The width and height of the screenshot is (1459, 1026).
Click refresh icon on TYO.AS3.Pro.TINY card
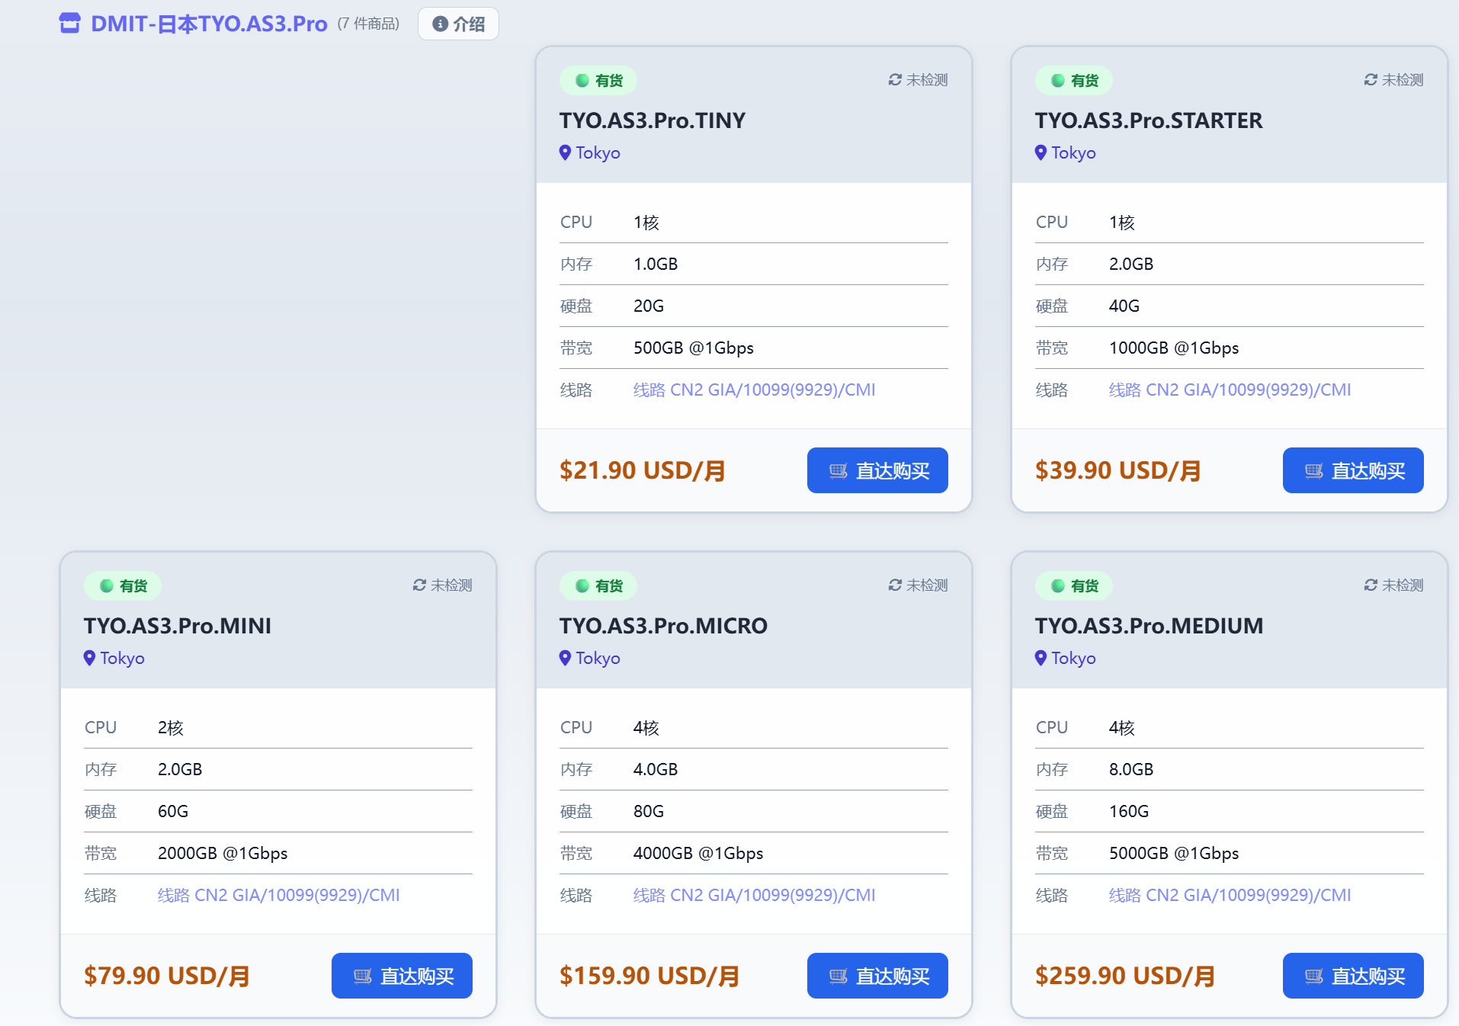[895, 80]
